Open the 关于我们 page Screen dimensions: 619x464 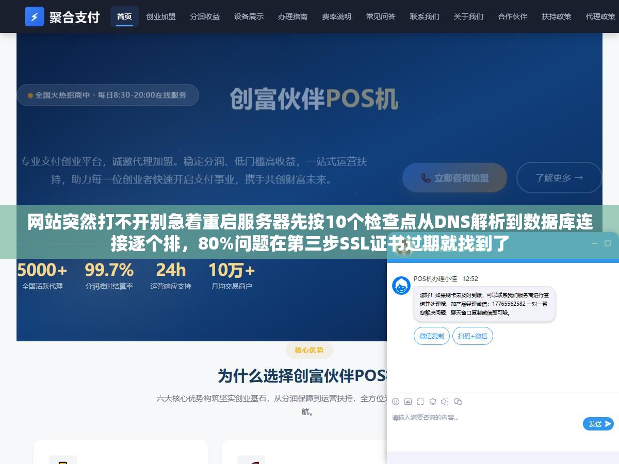pyautogui.click(x=468, y=16)
